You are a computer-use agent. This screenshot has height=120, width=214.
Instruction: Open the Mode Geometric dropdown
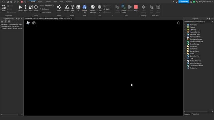[x=49, y=6]
